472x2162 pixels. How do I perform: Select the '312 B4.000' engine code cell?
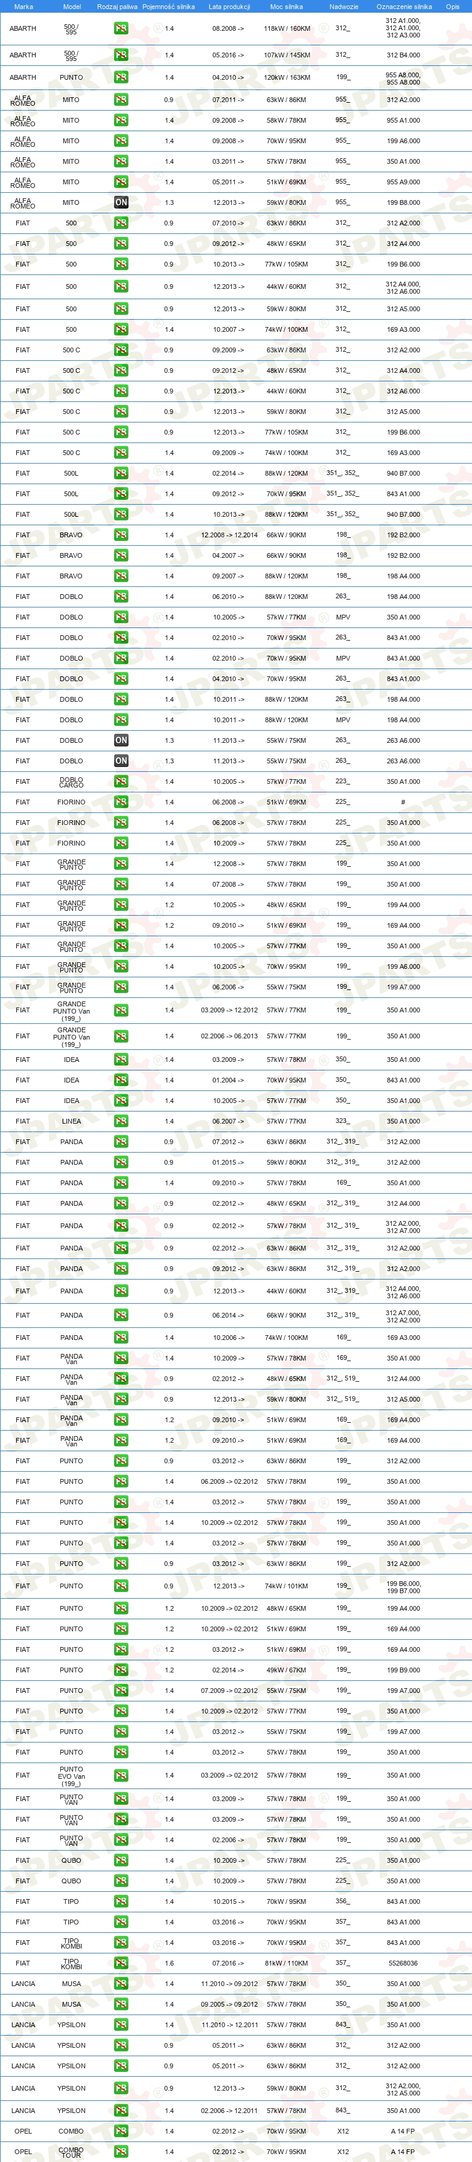click(x=403, y=56)
